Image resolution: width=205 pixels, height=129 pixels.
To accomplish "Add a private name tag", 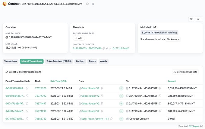I will 79,38.
